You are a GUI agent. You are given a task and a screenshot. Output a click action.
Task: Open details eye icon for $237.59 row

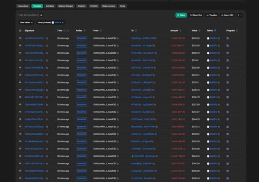[x=20, y=105]
